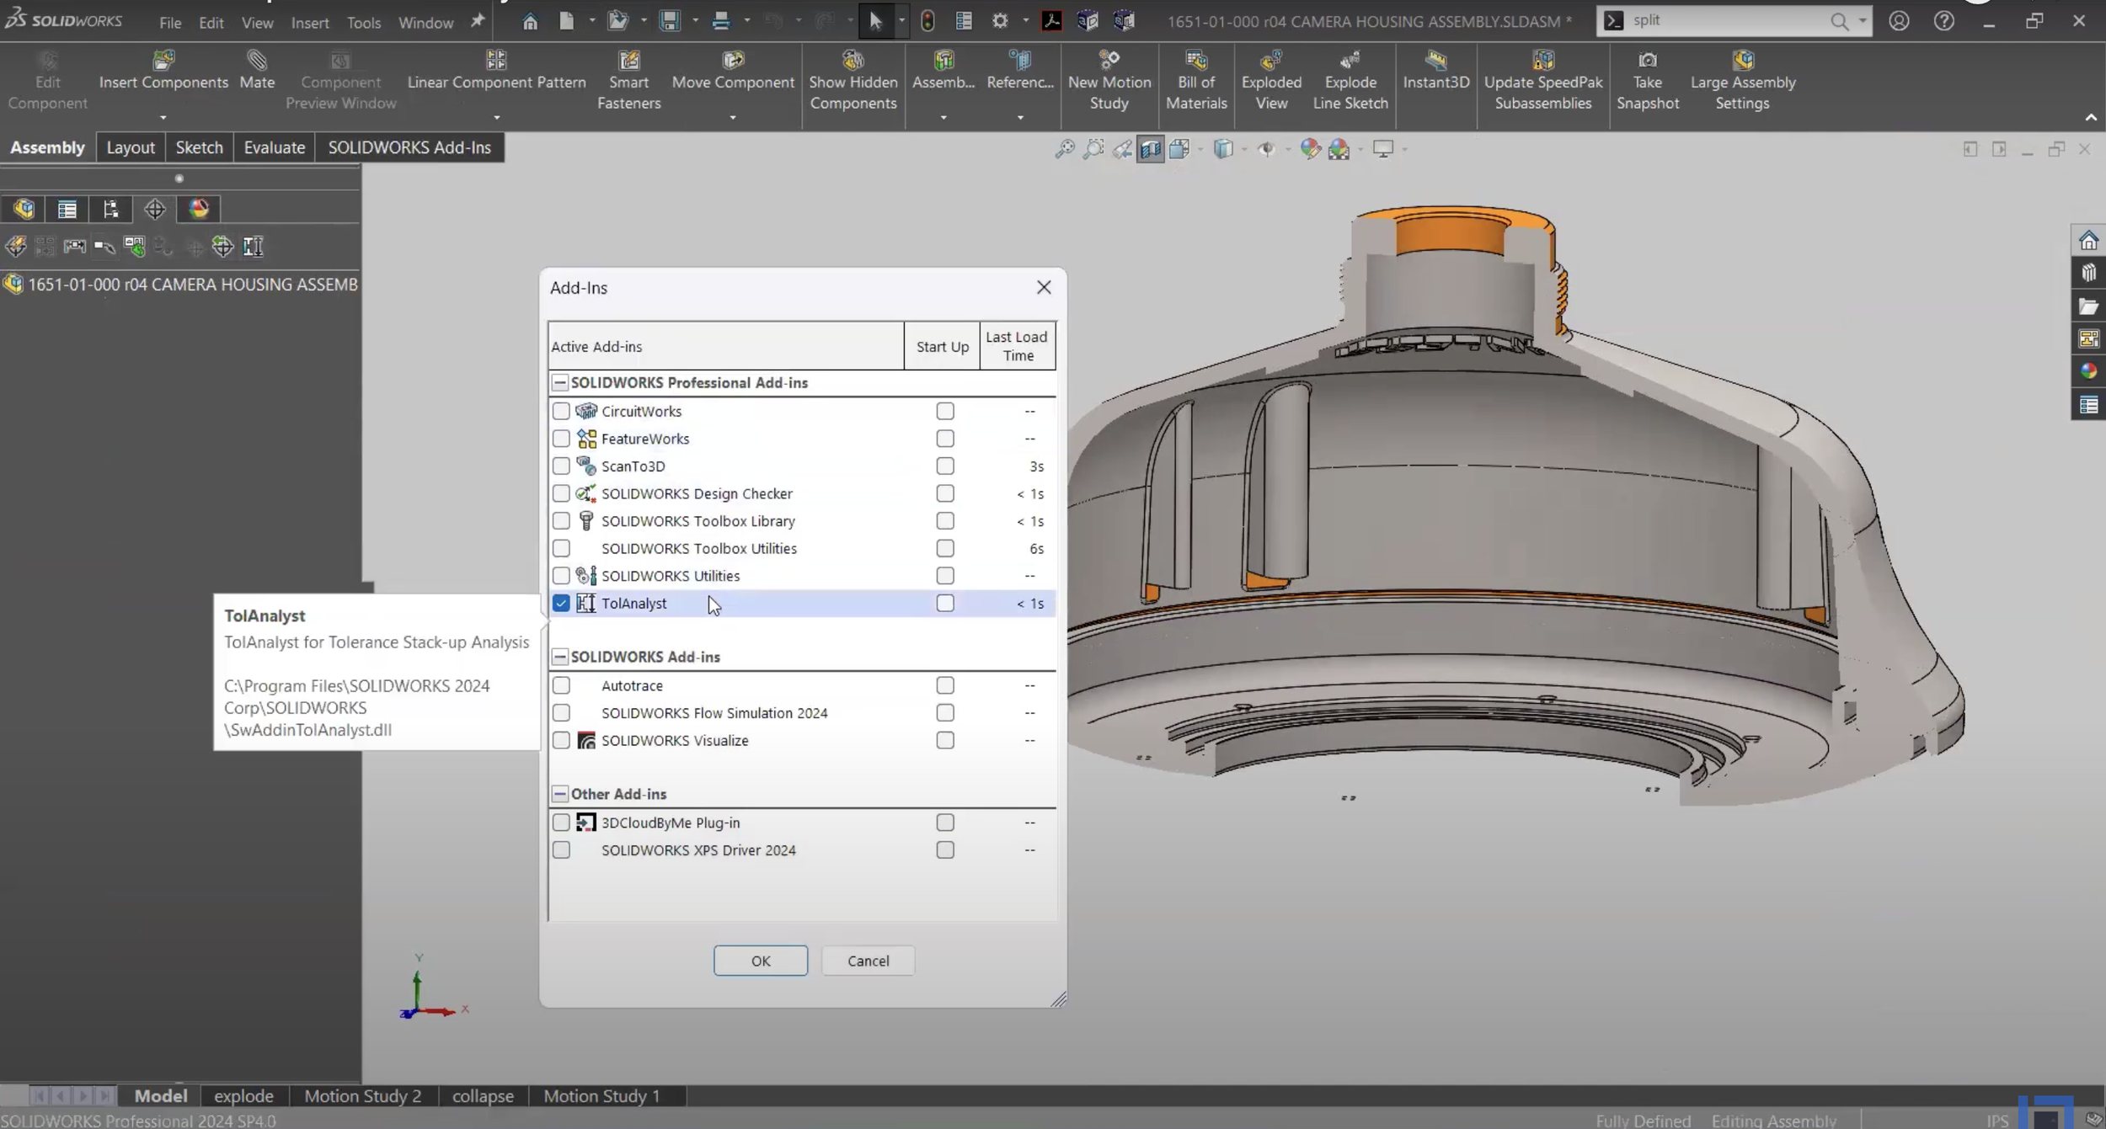Open Smart Fasteners tool
The width and height of the screenshot is (2106, 1129).
(x=628, y=61)
